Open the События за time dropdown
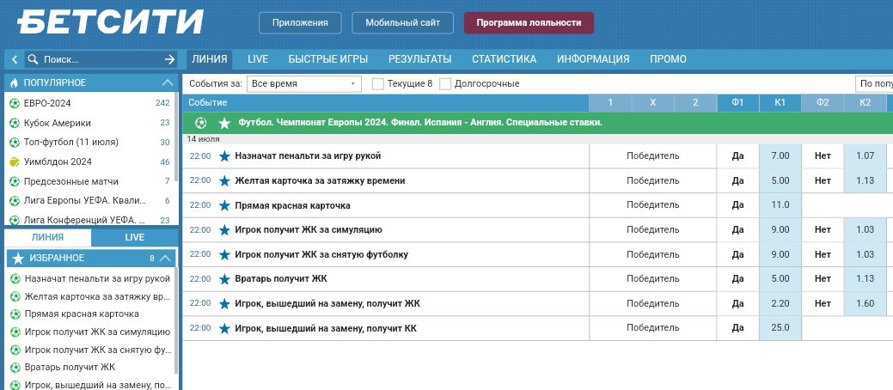 [304, 83]
